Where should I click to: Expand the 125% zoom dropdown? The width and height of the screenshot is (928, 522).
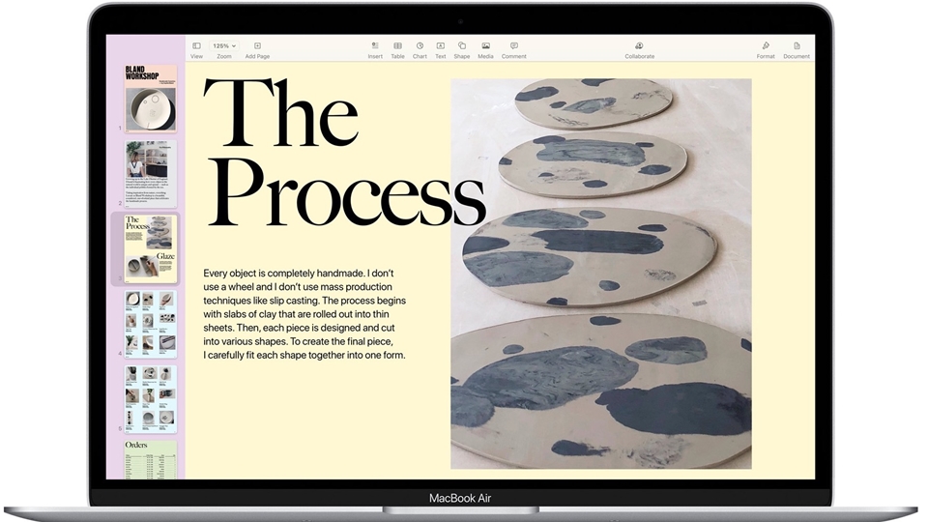click(x=224, y=46)
